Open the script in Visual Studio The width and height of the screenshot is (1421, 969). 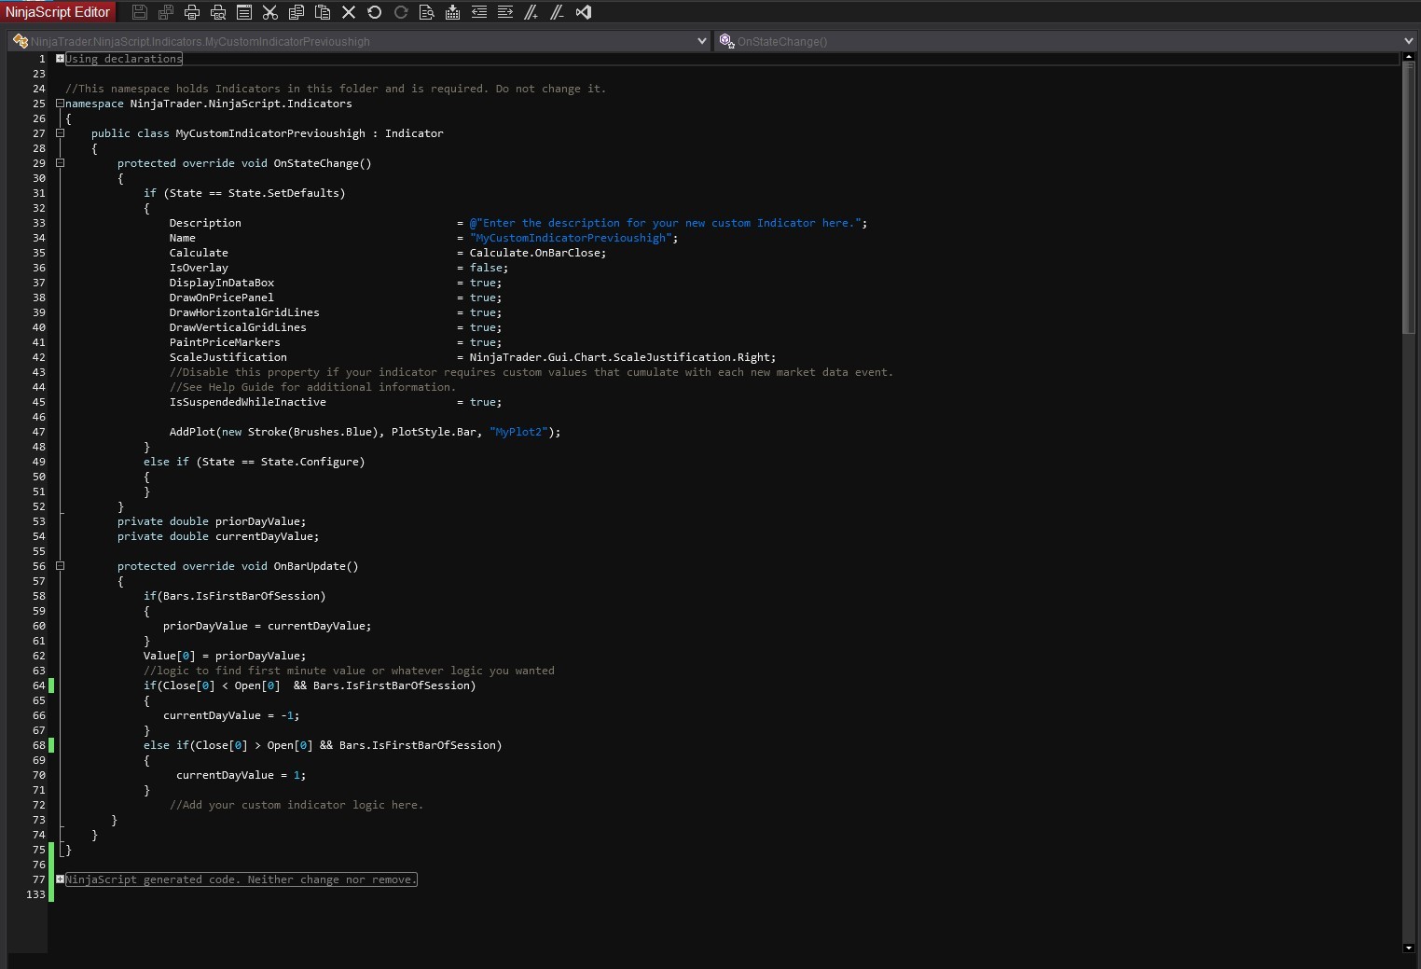pyautogui.click(x=584, y=12)
